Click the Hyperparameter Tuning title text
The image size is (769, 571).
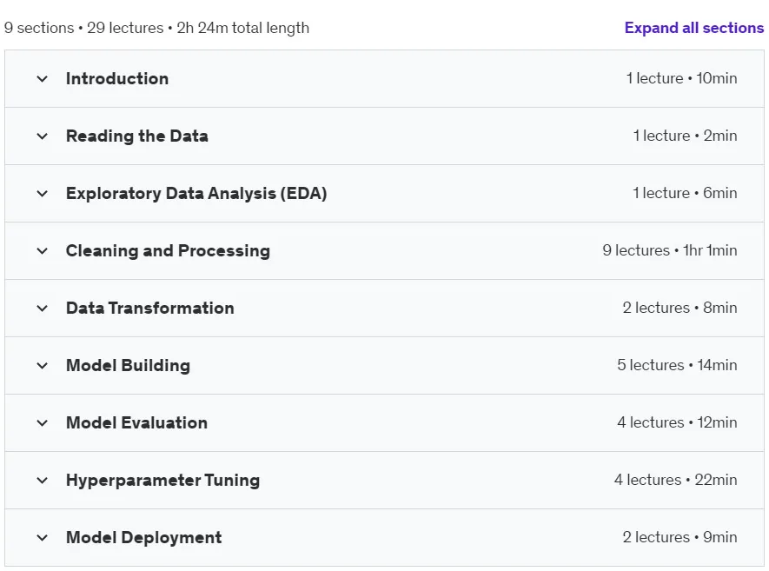(x=162, y=481)
